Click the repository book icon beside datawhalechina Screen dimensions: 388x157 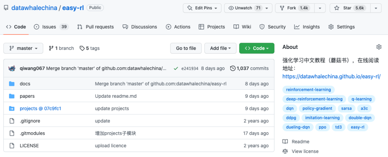click(6, 8)
